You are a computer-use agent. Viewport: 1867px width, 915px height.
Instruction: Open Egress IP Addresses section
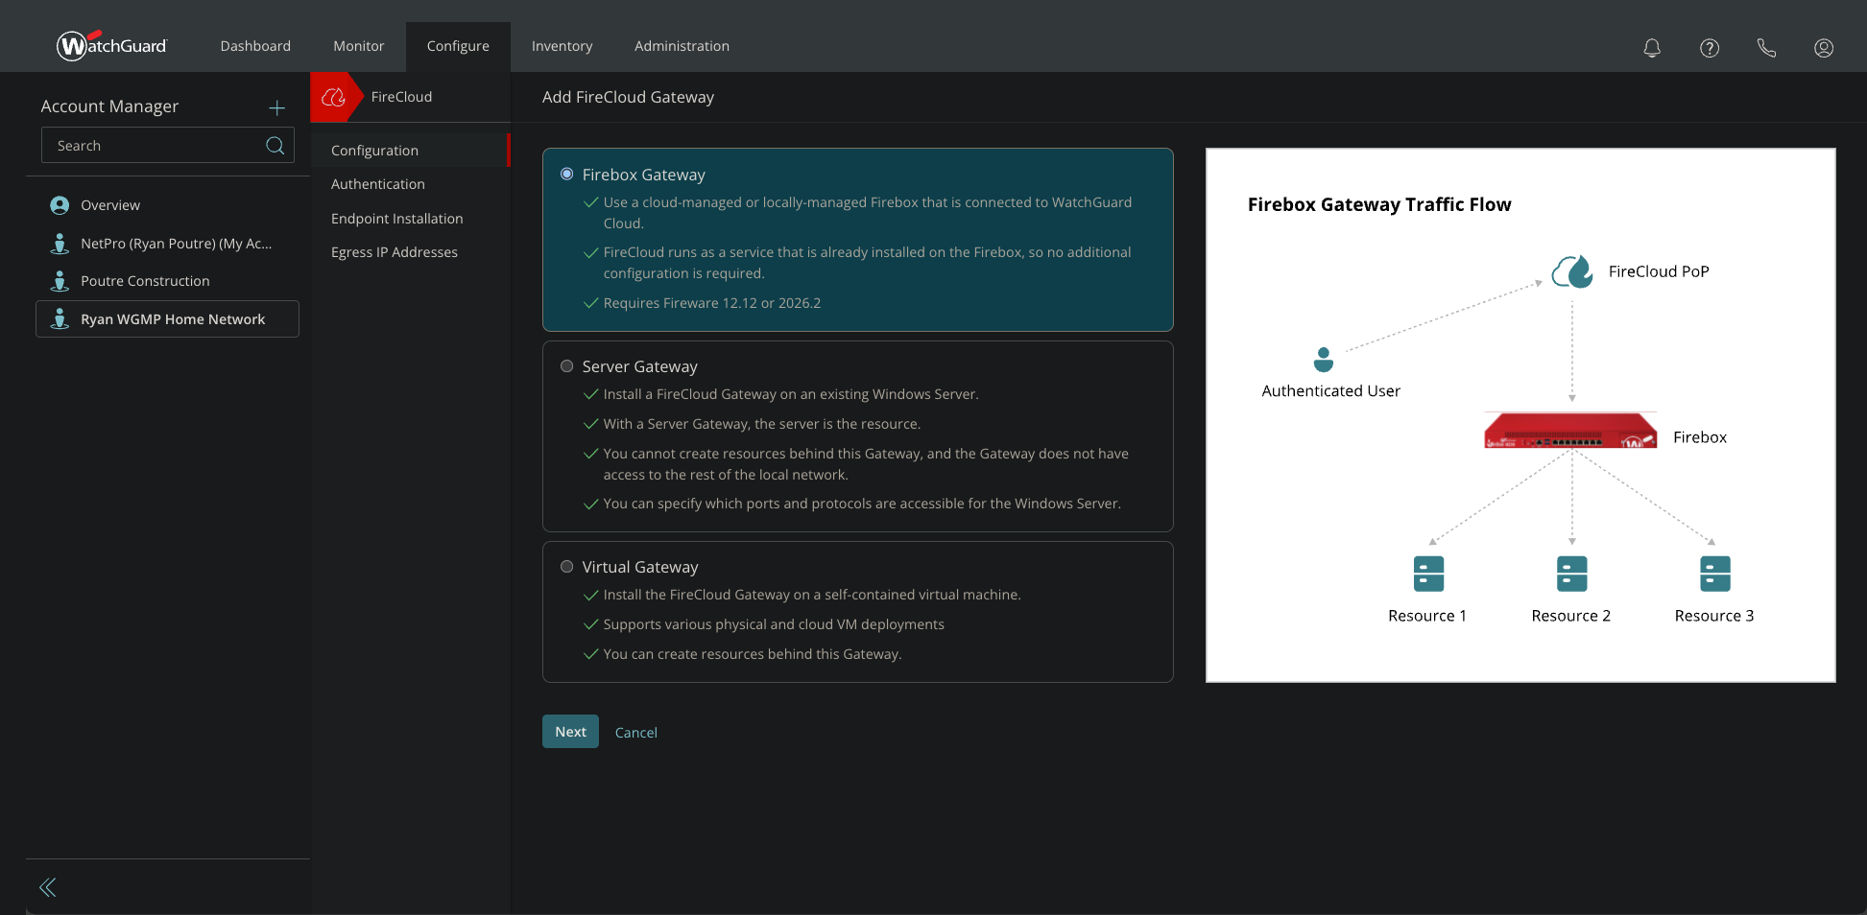[x=394, y=252]
